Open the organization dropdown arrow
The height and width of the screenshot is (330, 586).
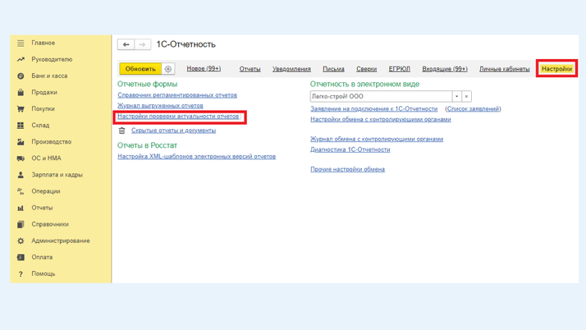click(x=457, y=96)
